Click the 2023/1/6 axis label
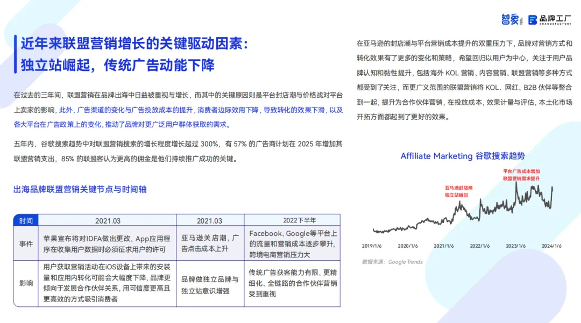 tap(516, 246)
